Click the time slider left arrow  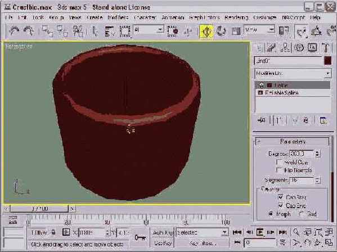tap(7, 209)
